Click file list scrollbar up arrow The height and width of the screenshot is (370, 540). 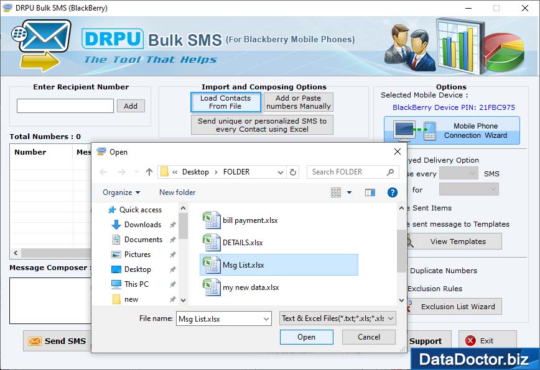click(x=401, y=208)
